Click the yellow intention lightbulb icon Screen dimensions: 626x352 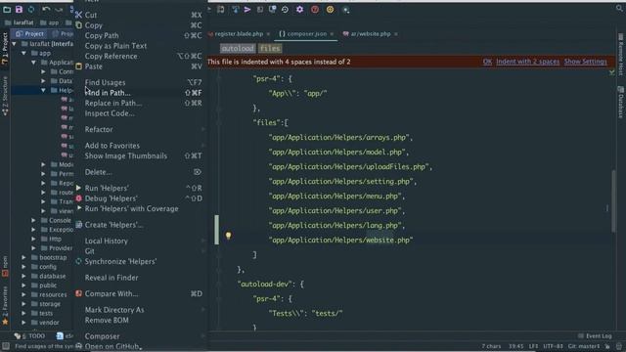pos(228,236)
